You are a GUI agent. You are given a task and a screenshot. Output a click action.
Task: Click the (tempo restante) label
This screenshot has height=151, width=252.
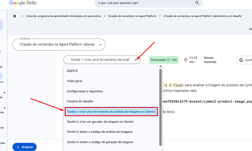tap(210, 60)
